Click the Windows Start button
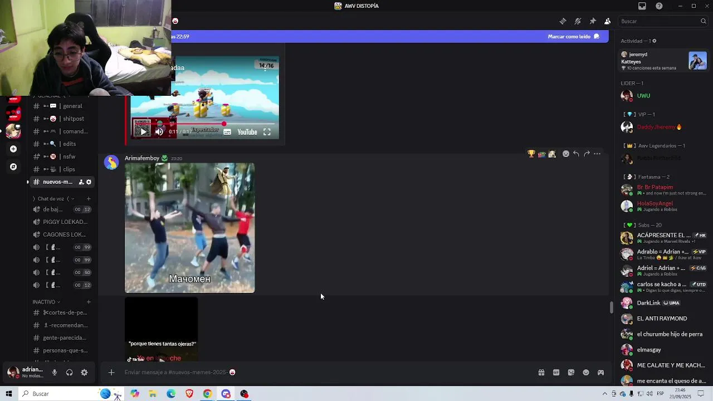Viewport: 713px width, 401px height. [9, 394]
